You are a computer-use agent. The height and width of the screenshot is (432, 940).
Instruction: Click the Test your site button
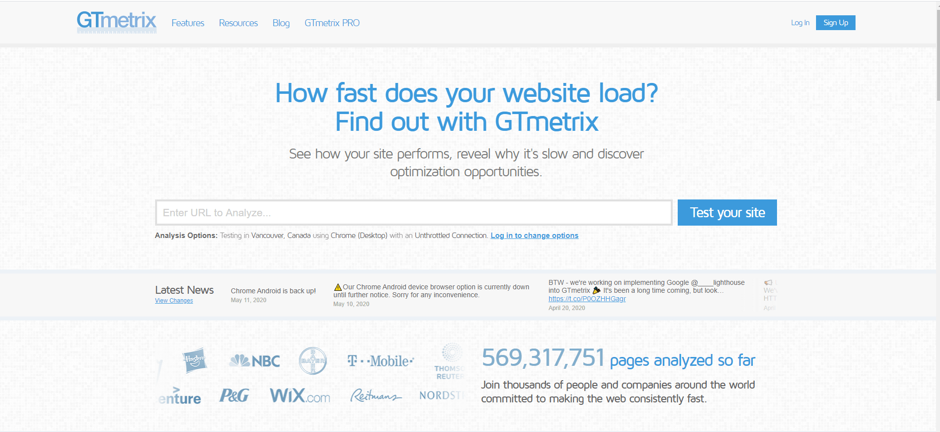click(727, 213)
